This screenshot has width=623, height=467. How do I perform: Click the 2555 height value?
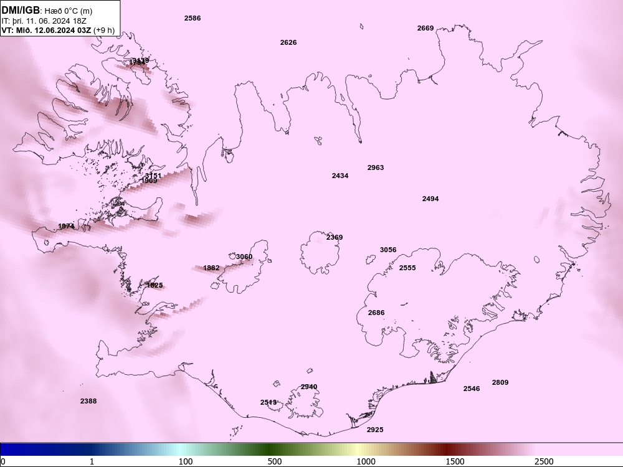coord(407,268)
